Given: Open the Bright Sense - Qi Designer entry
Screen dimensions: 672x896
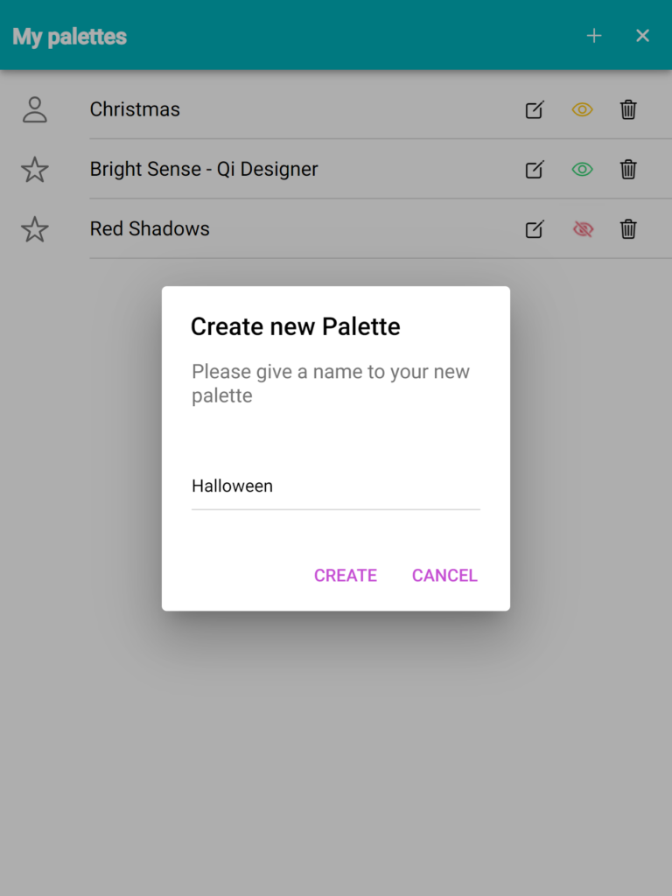Looking at the screenshot, I should (x=204, y=169).
